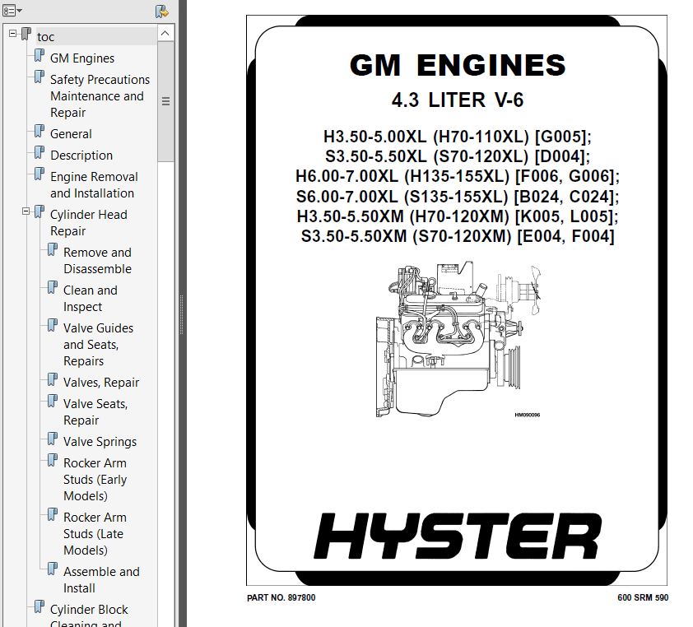Click the GM ENGINES title on the page

(458, 65)
